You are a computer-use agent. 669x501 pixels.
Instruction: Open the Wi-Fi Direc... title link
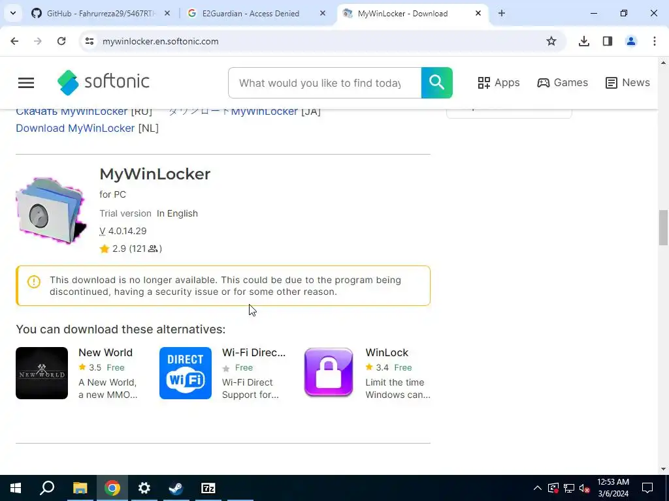(254, 353)
